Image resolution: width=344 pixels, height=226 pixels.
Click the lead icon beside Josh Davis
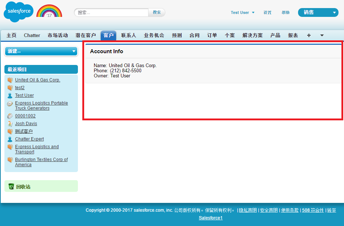click(x=10, y=124)
